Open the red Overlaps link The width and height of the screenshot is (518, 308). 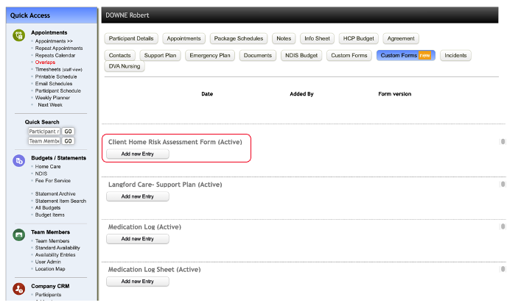(45, 62)
